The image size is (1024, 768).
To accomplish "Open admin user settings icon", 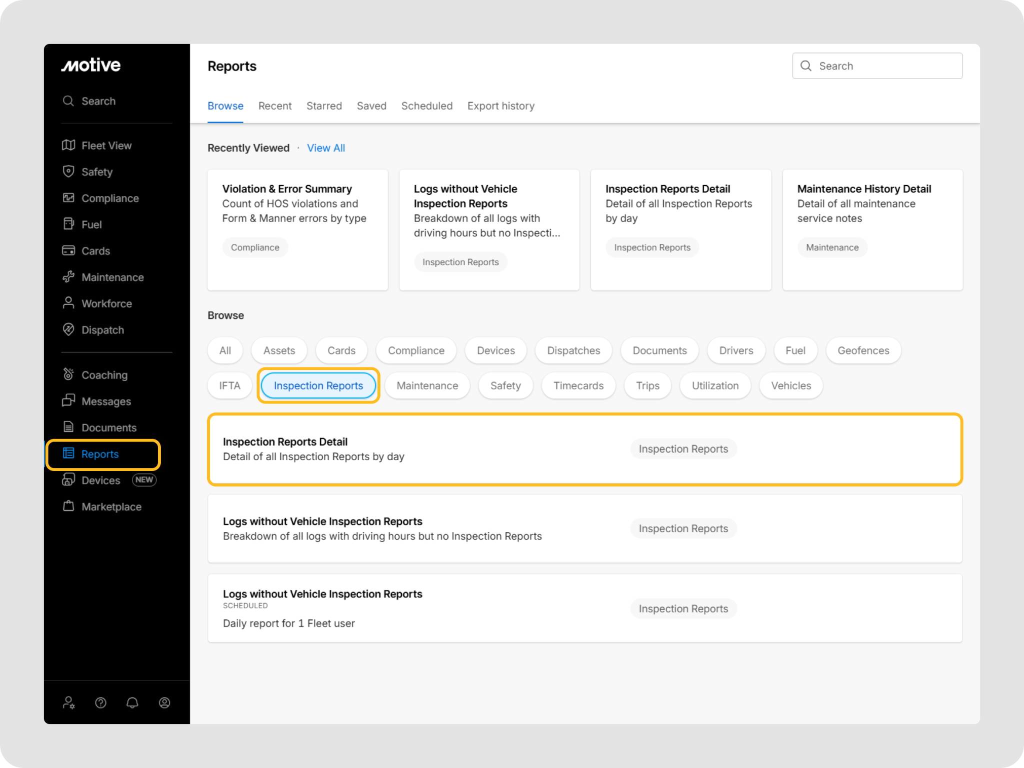I will click(68, 703).
